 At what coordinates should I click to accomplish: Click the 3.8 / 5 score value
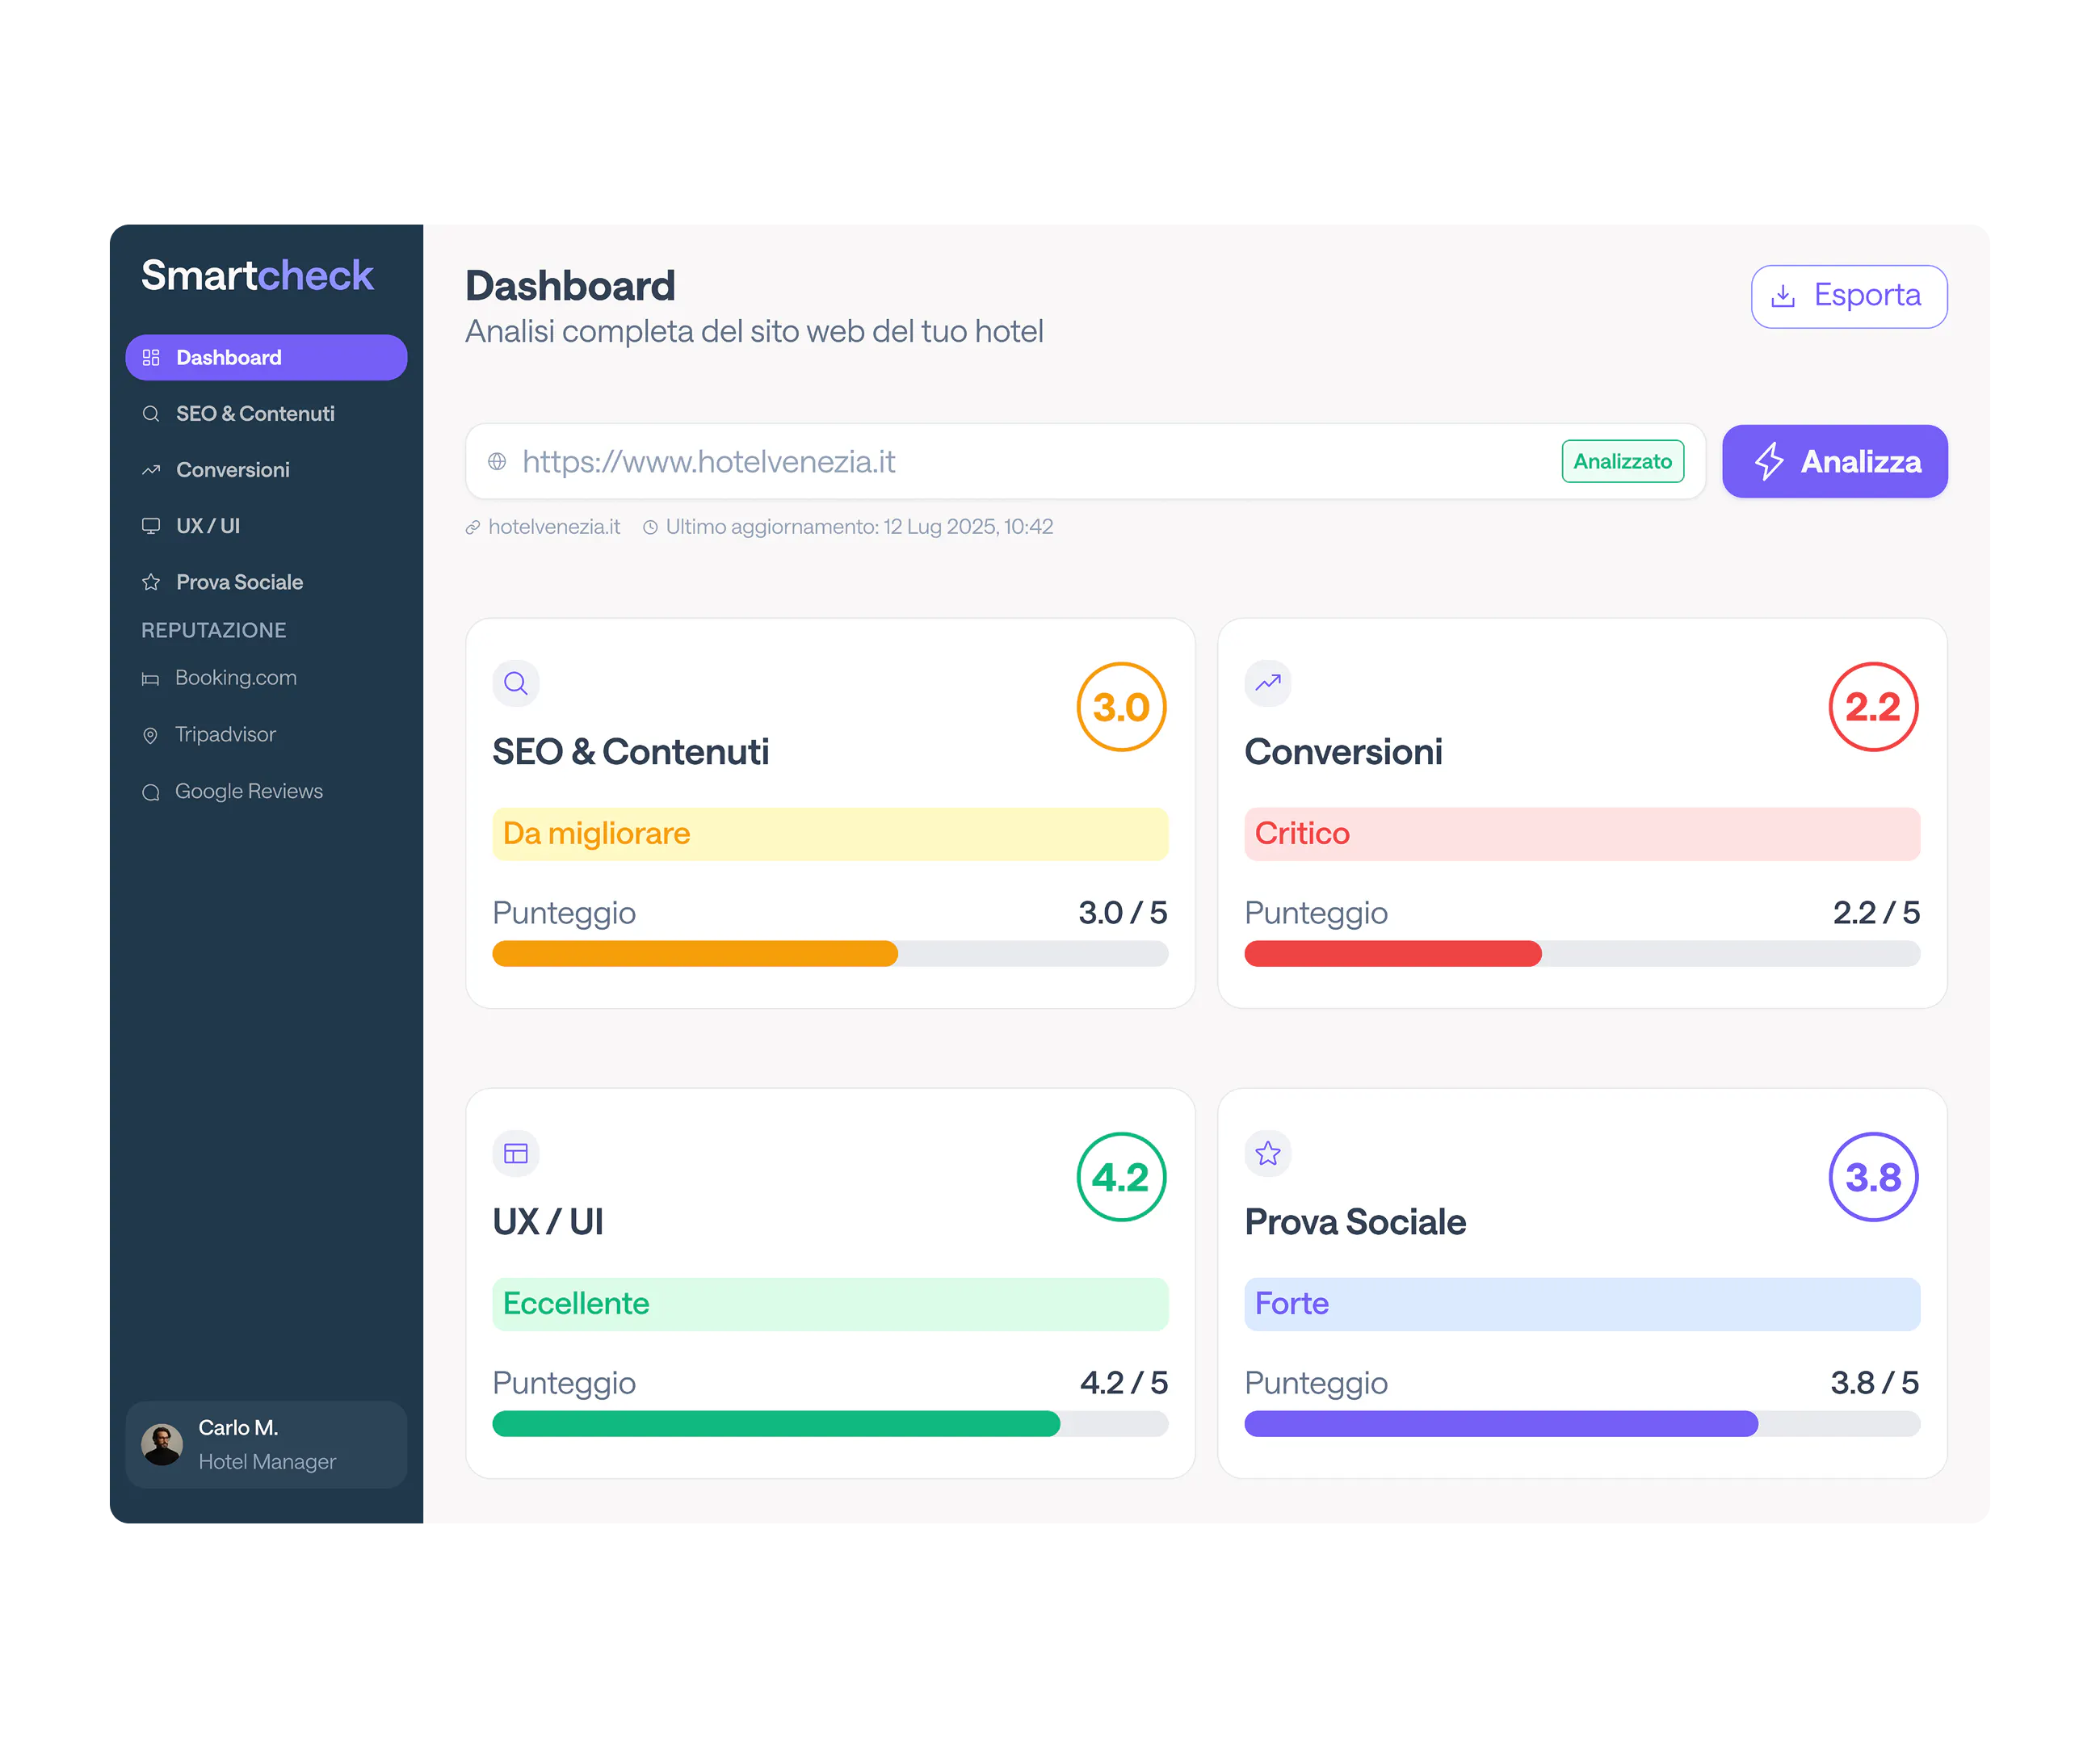click(x=1875, y=1383)
